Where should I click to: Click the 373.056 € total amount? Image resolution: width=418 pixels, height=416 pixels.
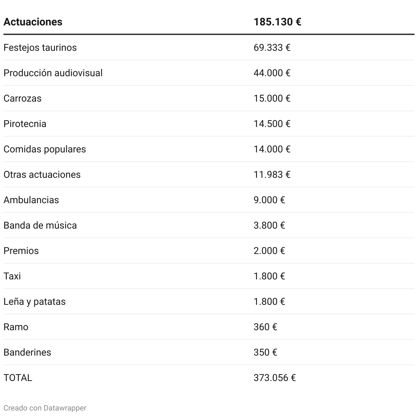pyautogui.click(x=274, y=378)
